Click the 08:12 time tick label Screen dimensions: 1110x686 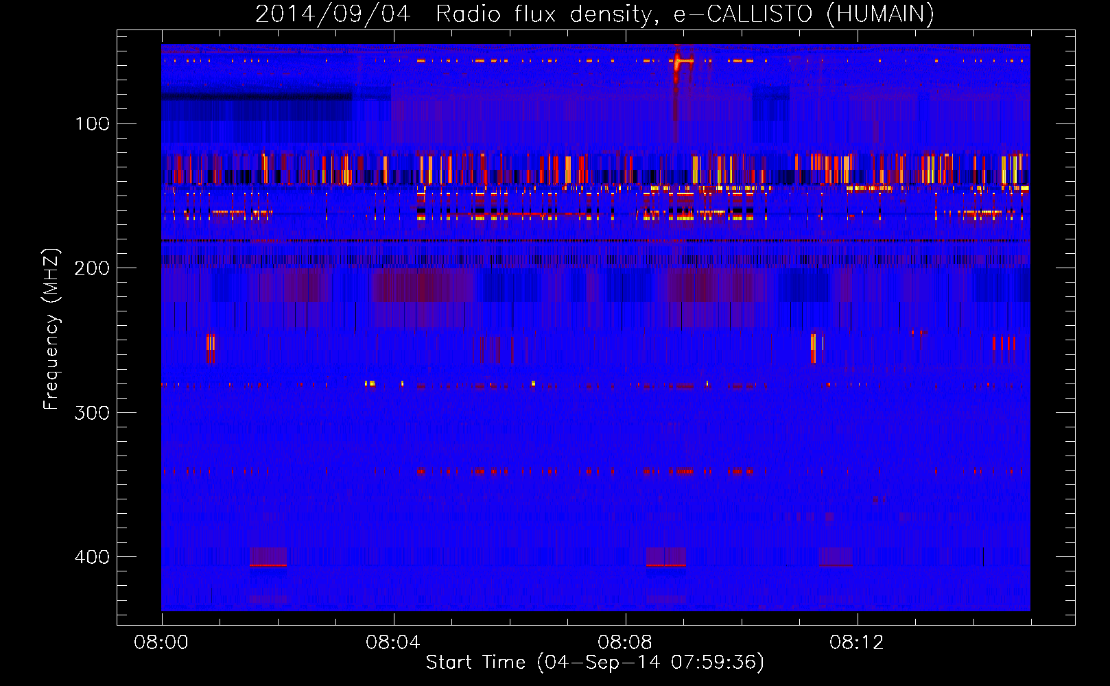point(857,643)
